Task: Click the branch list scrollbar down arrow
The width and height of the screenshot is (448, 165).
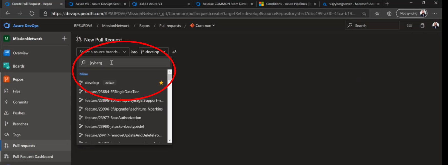Action: [169, 140]
